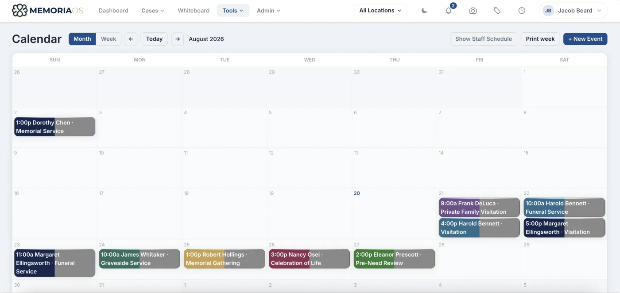Toggle dark mode moon icon
620x293 pixels.
pos(424,11)
